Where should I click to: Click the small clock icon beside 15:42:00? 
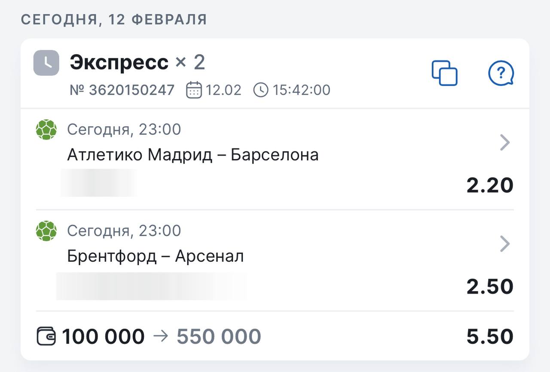pyautogui.click(x=261, y=90)
